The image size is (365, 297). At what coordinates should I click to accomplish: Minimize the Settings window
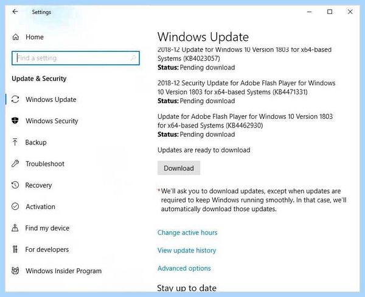tap(310, 12)
